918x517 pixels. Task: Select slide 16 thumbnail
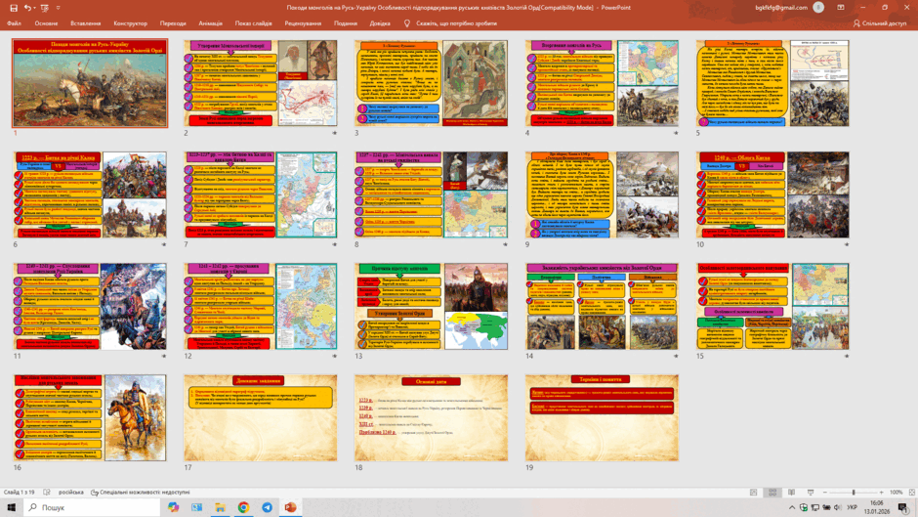tap(90, 418)
